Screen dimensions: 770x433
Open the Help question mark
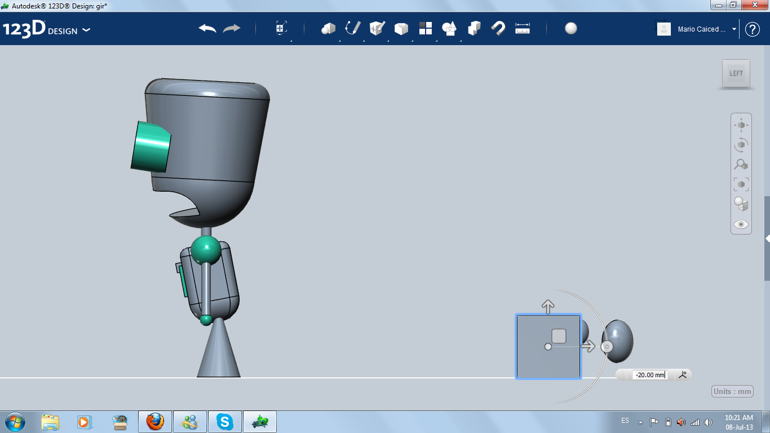tap(753, 29)
